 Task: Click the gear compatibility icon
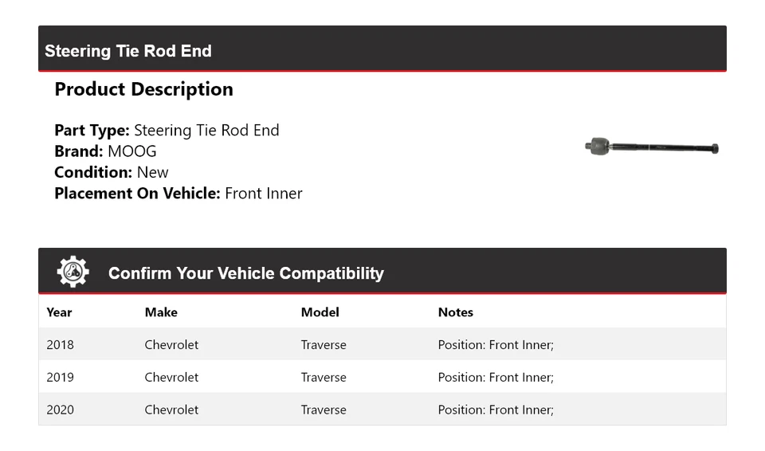click(x=73, y=272)
